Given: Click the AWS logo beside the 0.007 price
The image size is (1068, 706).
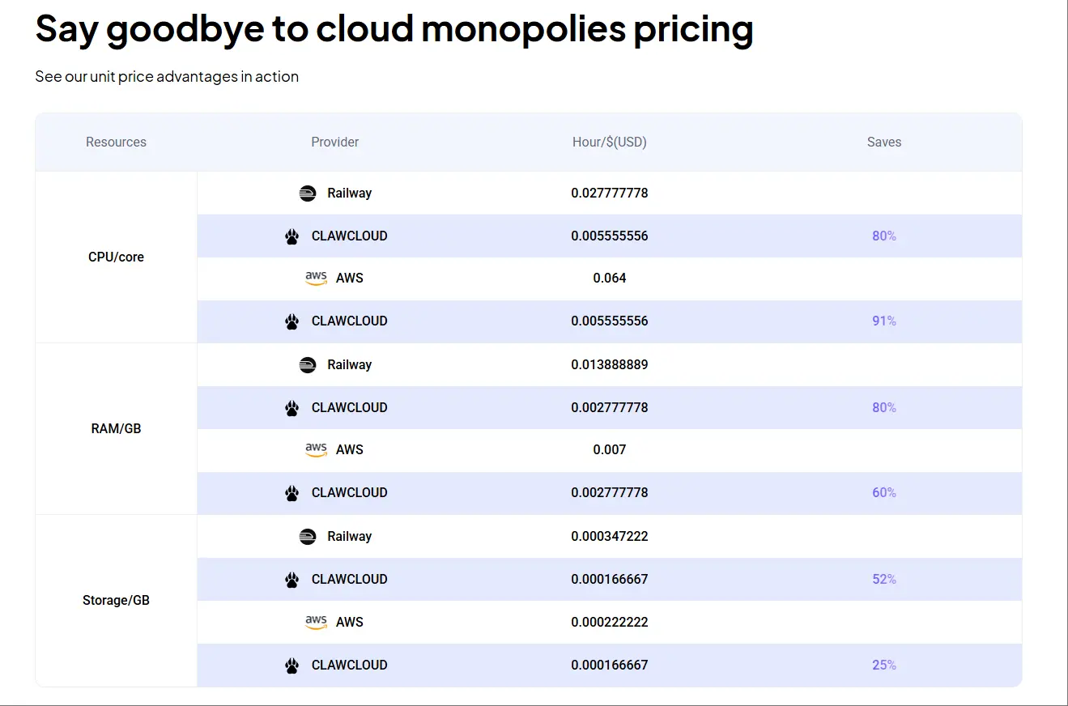Looking at the screenshot, I should tap(316, 450).
